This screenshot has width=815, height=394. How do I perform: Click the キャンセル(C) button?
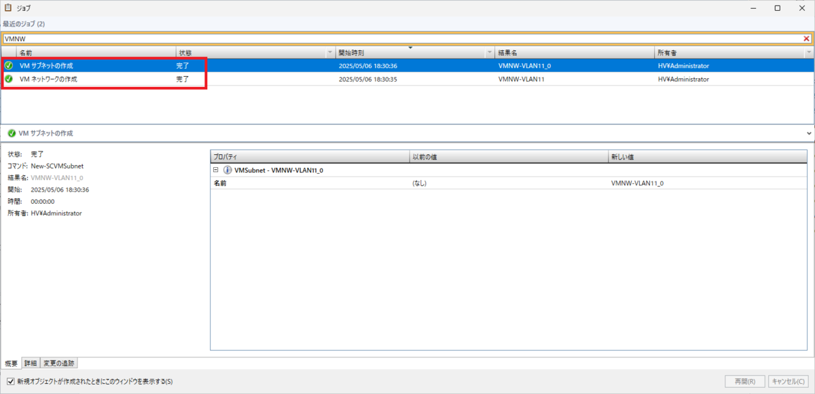790,381
